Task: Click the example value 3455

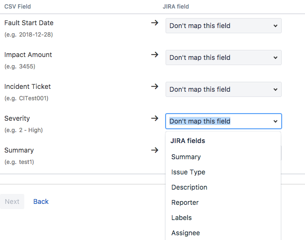Action: (27, 67)
